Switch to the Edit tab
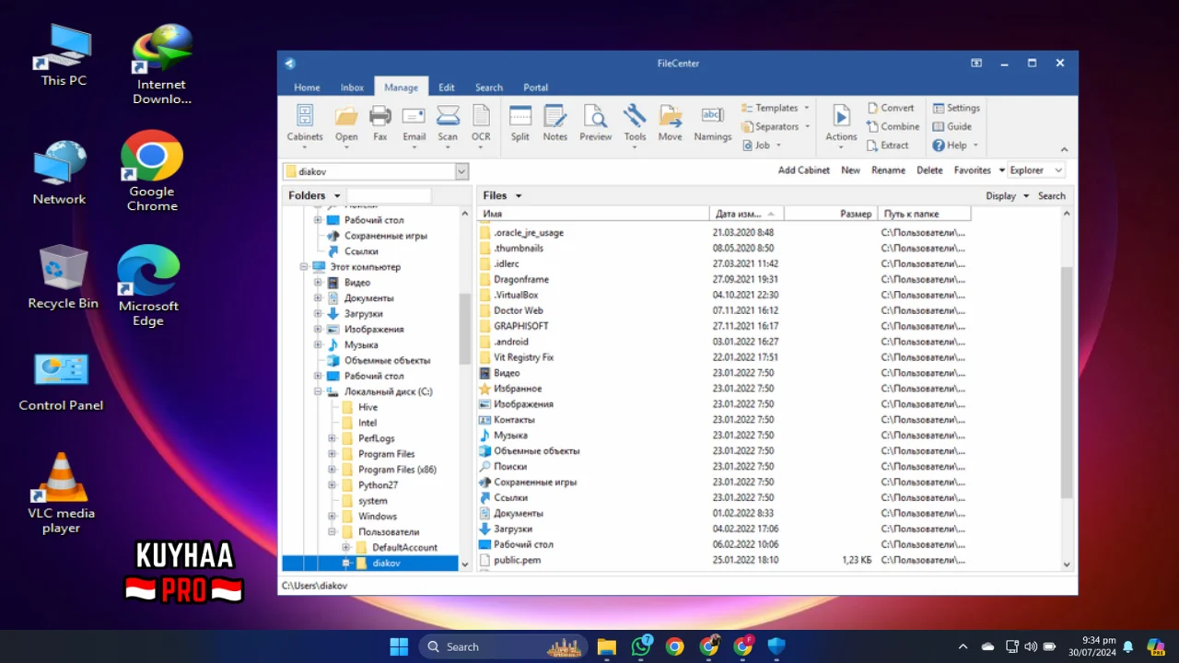 coord(447,87)
